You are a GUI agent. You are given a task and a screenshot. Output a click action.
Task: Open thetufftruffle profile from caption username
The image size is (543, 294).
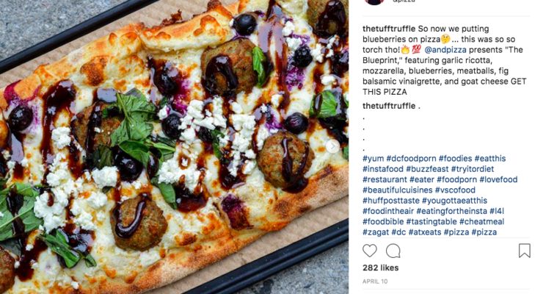[x=389, y=29]
